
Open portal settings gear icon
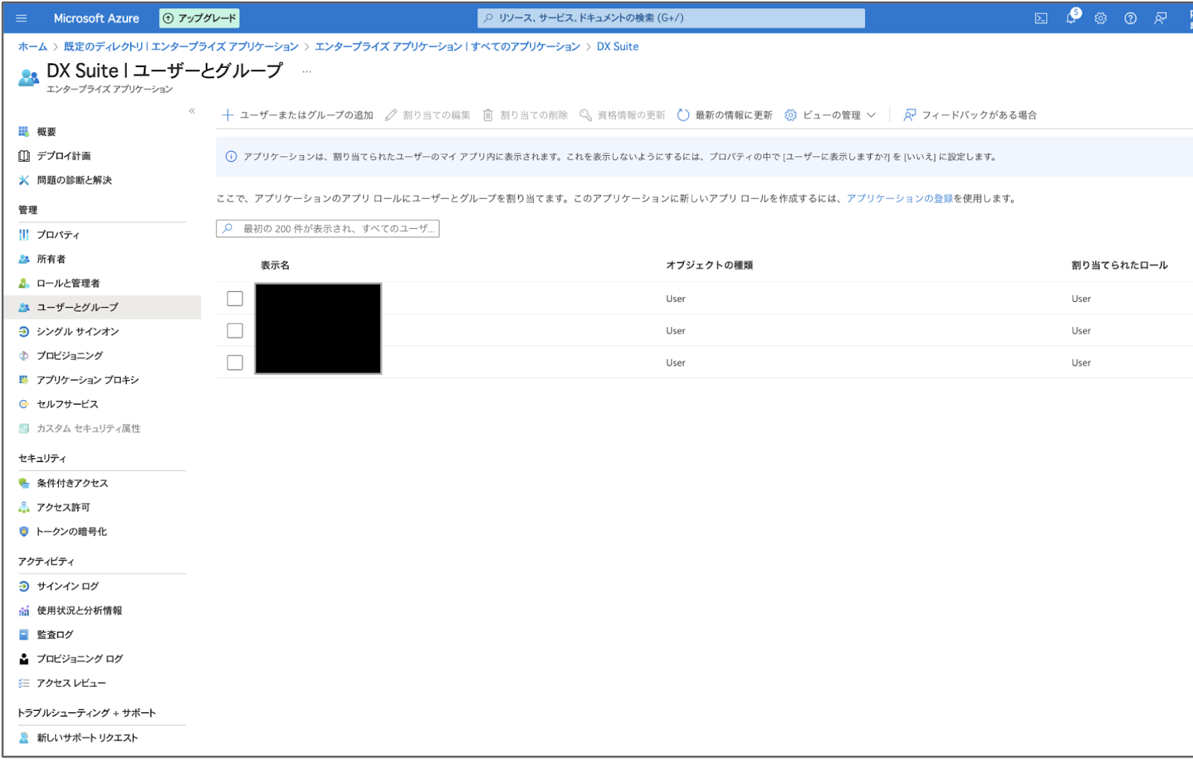[x=1101, y=19]
